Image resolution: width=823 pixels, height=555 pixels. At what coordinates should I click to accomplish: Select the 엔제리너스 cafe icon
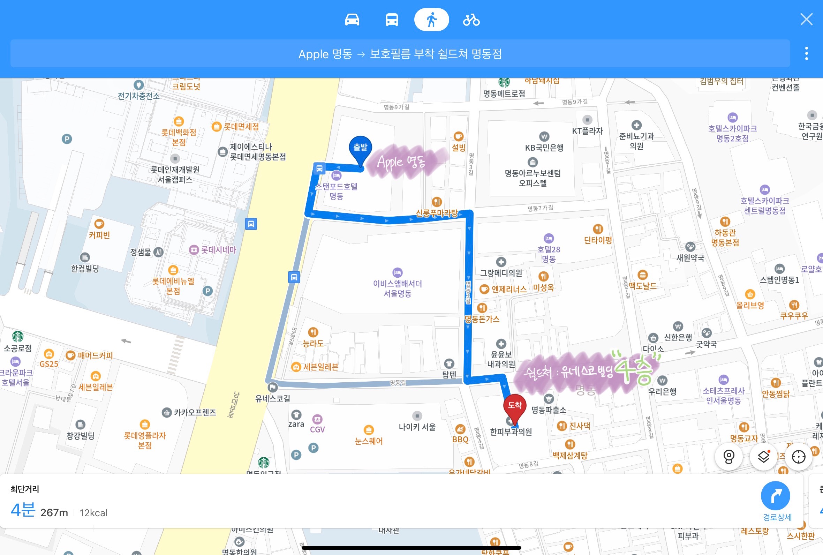(x=484, y=289)
